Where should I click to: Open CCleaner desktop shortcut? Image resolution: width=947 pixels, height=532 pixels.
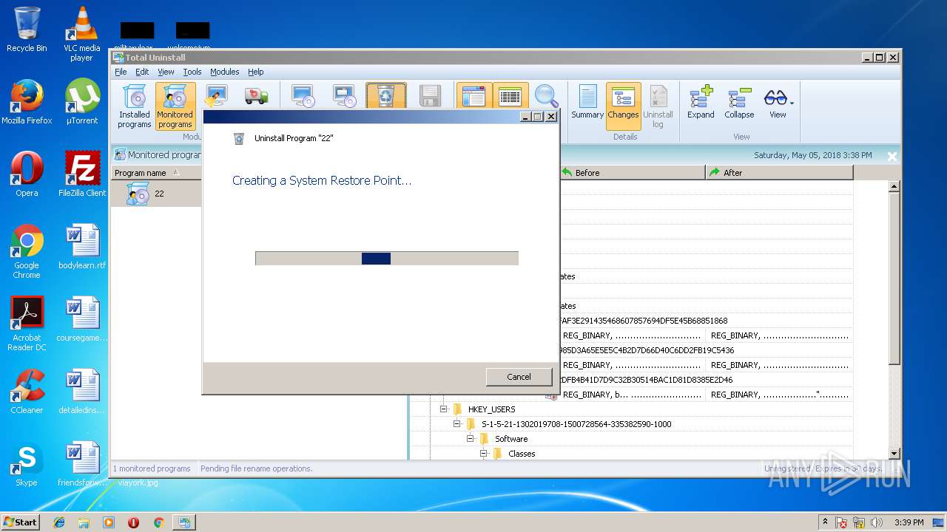click(x=27, y=392)
